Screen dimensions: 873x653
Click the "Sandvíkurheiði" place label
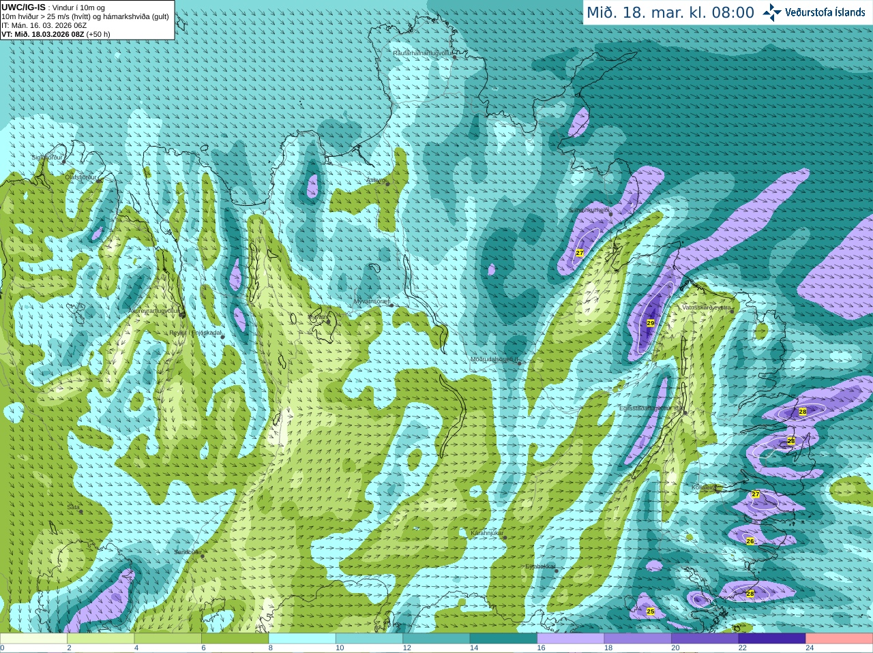589,210
